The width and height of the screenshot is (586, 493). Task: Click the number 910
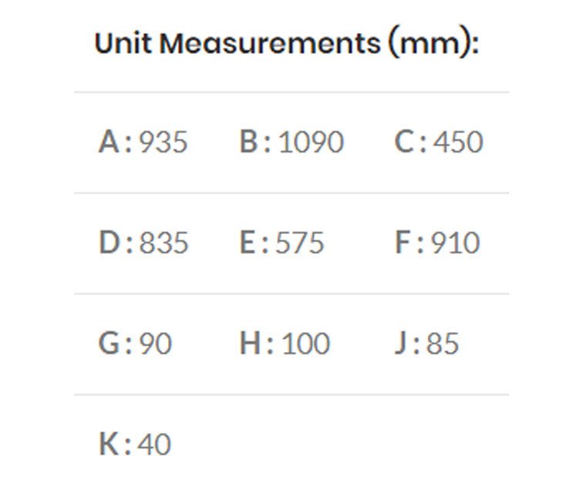(x=455, y=243)
